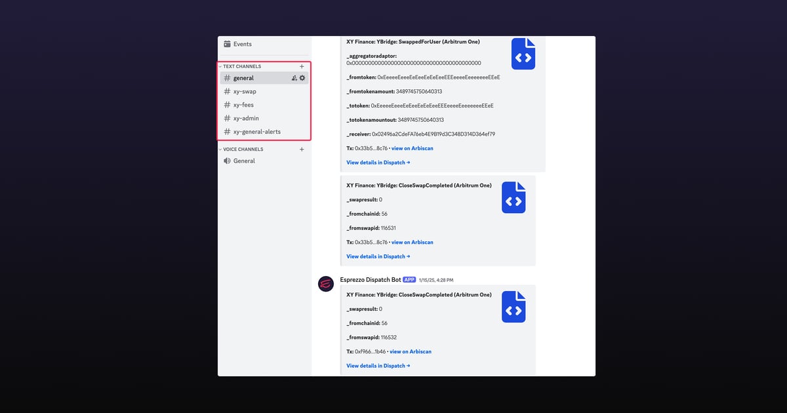Open invite people icon on general channel
This screenshot has height=413, width=787.
click(294, 78)
